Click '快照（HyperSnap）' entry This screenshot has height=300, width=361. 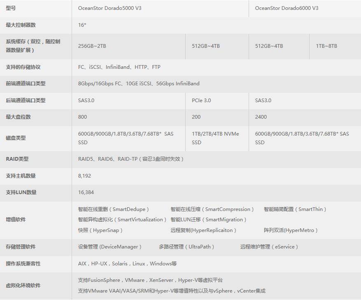pyautogui.click(x=100, y=230)
